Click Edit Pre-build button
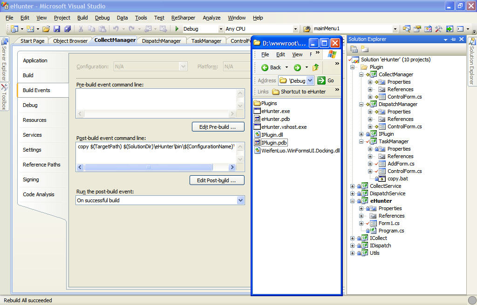The height and width of the screenshot is (305, 477). click(218, 127)
